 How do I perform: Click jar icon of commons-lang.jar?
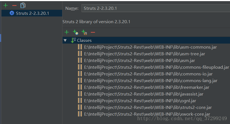point(80,81)
